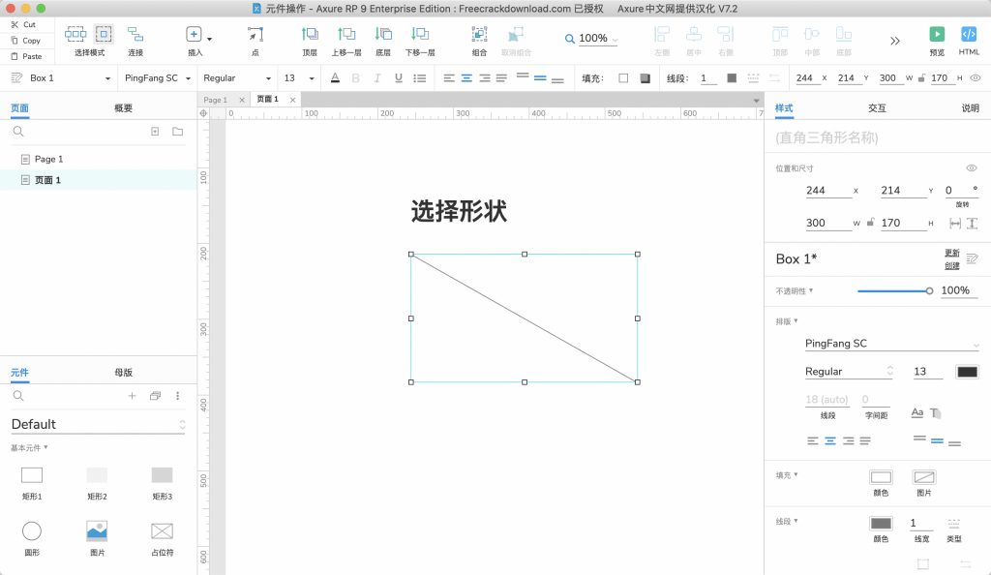This screenshot has width=991, height=575.
Task: Click the fill color (颜色) swatch
Action: point(880,477)
